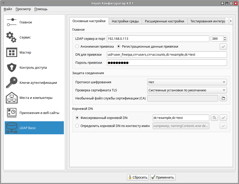The image size is (239, 184).
Task: Search for the fixed root DN
Action: point(215,118)
